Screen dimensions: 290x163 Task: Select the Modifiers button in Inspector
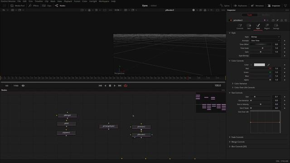[266, 15]
